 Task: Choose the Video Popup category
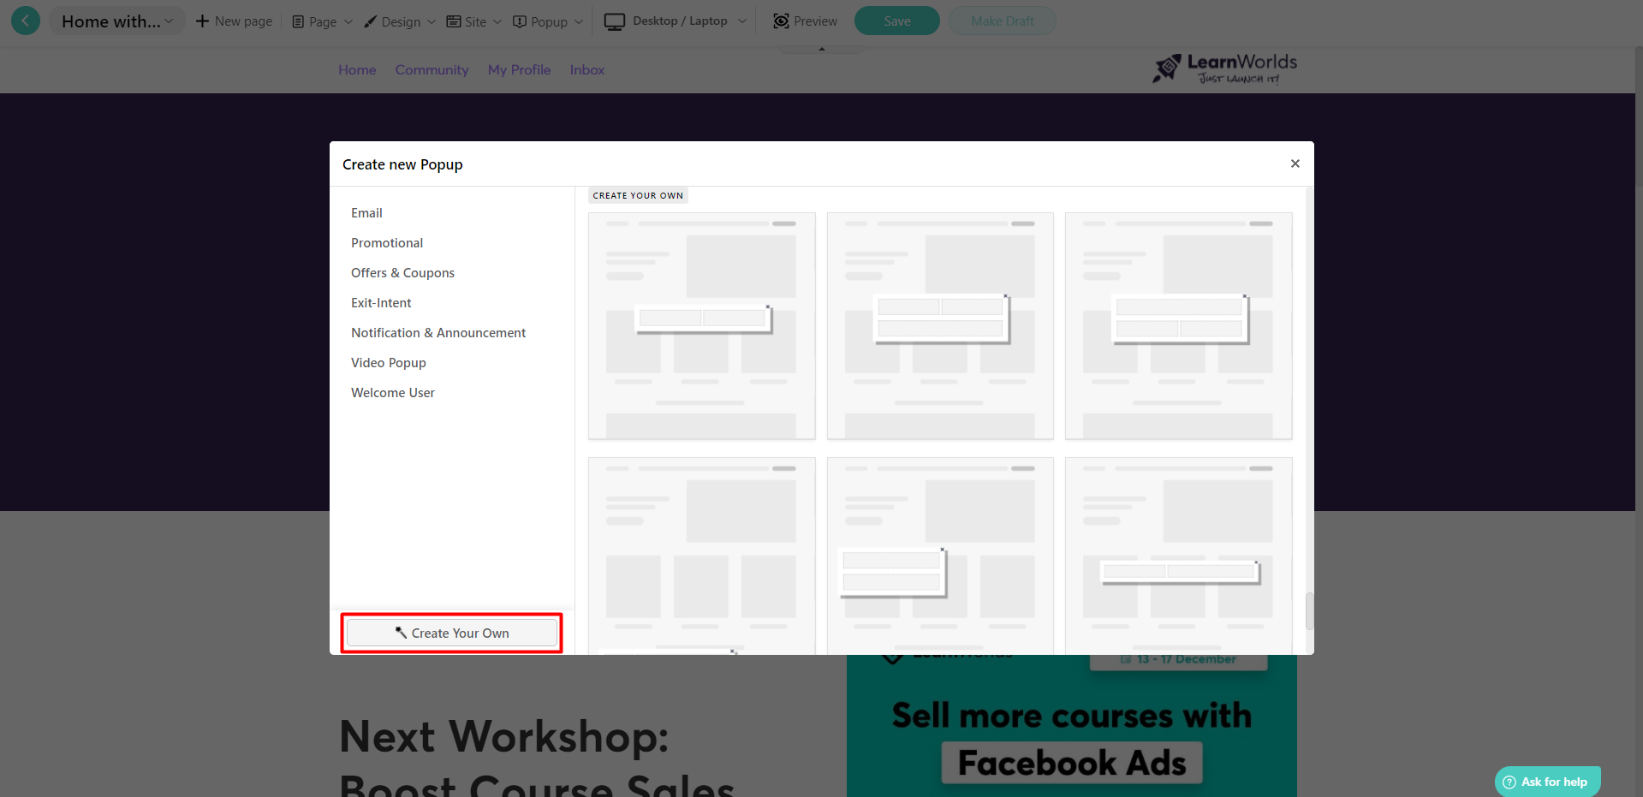pos(388,362)
